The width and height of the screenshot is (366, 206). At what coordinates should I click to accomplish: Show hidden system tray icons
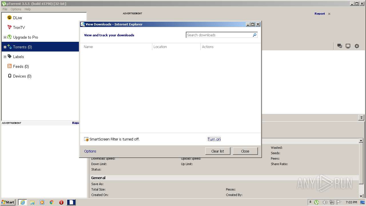click(310, 202)
